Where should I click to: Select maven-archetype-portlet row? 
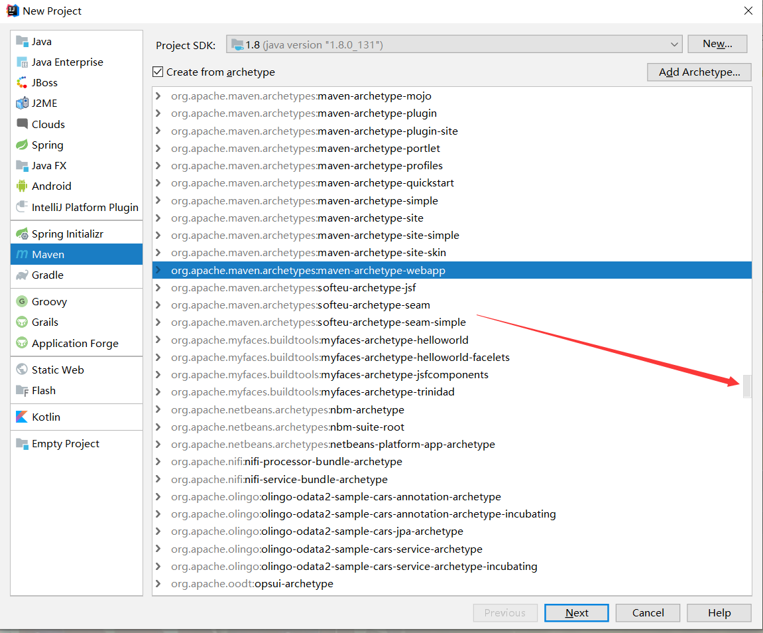coord(452,149)
